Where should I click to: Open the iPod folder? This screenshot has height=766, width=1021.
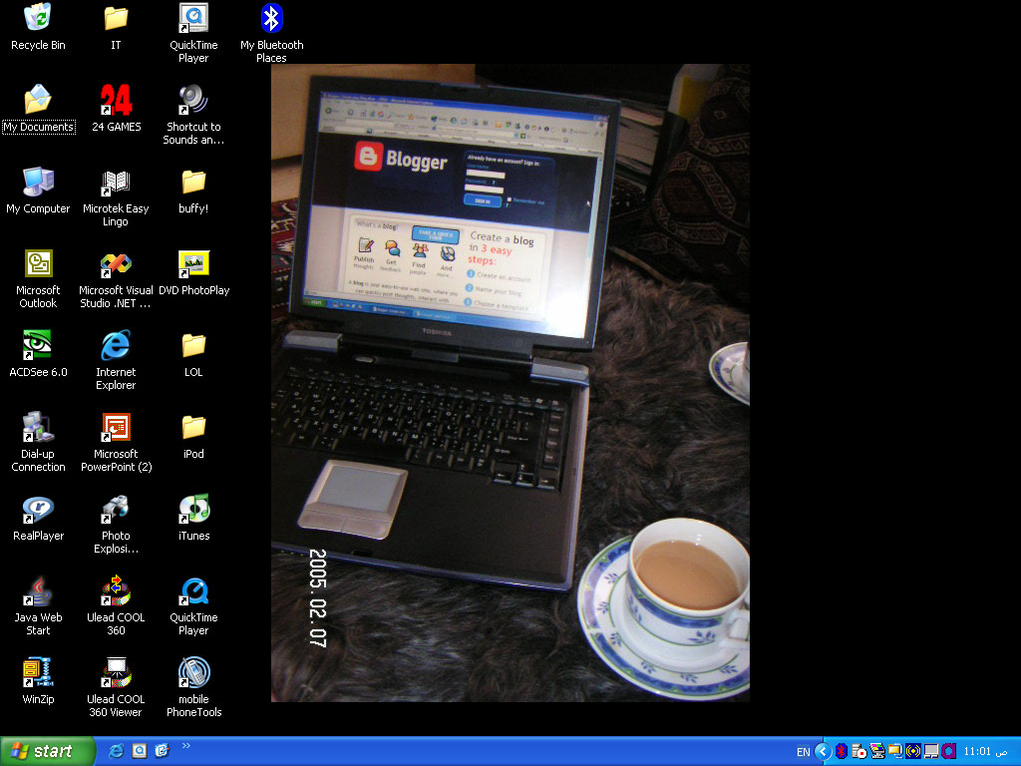point(193,437)
